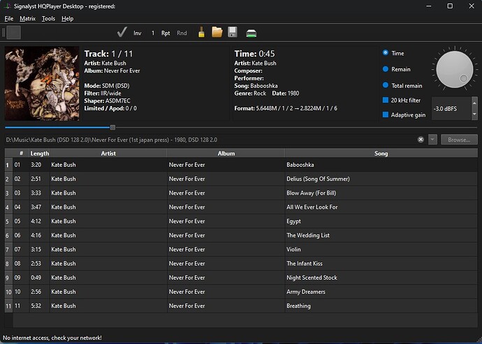Open the File menu
This screenshot has width=482, height=344.
9,19
